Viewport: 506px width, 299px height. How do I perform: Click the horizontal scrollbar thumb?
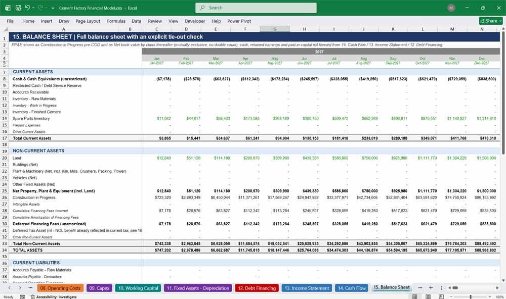click(x=455, y=288)
